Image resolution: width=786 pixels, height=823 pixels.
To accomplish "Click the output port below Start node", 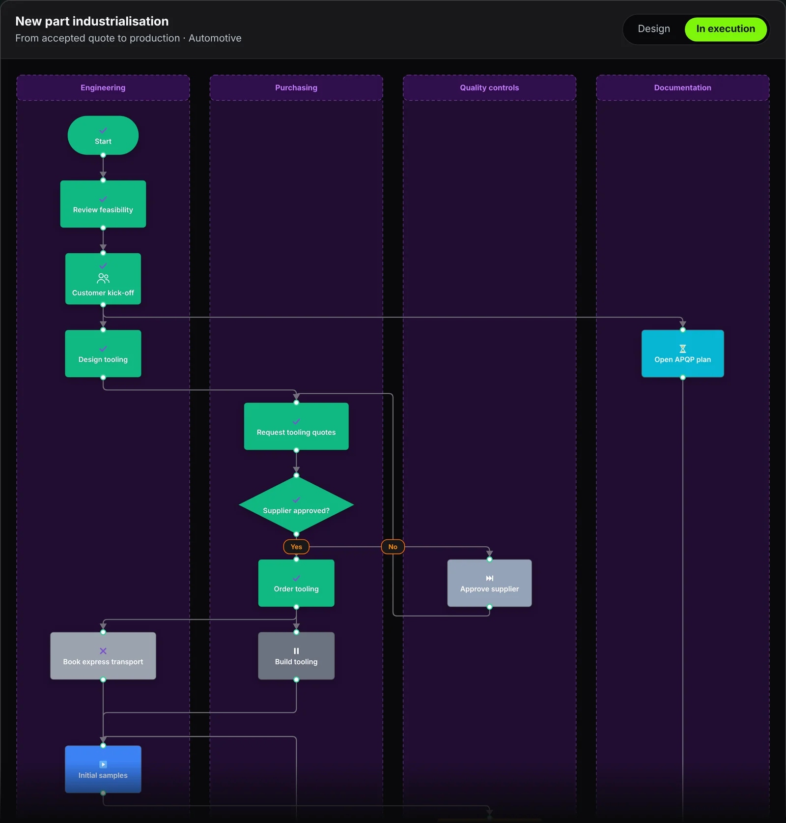I will [103, 155].
